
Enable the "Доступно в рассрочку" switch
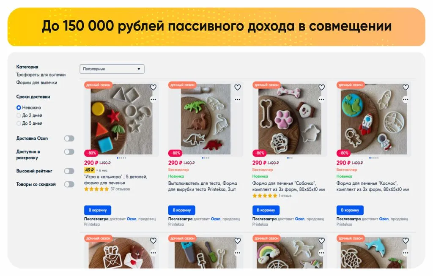point(69,151)
